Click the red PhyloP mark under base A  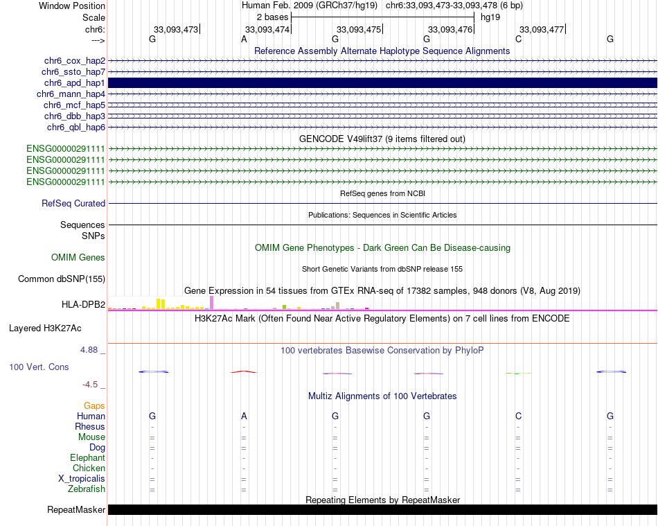244,371
